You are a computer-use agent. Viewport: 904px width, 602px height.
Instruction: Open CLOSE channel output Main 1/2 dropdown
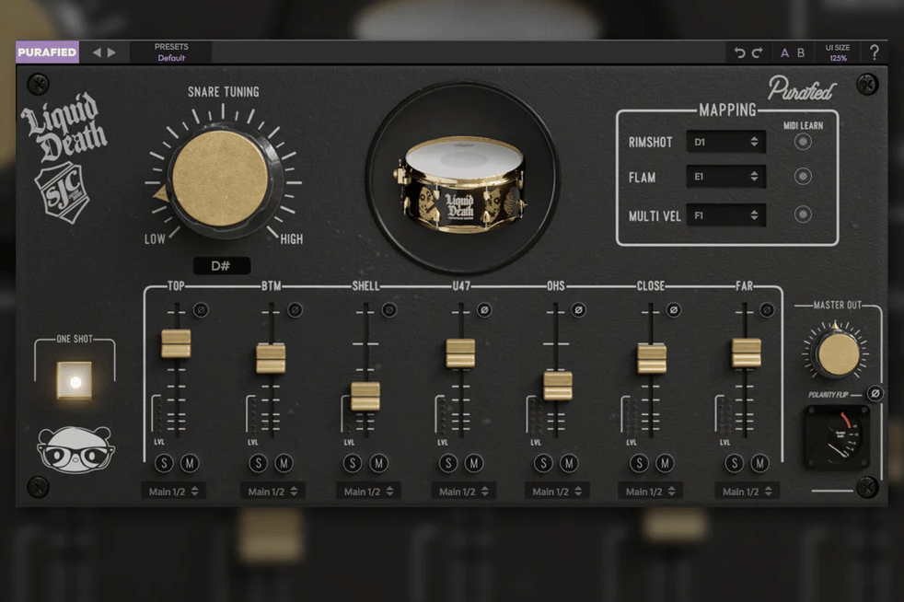[x=650, y=492]
